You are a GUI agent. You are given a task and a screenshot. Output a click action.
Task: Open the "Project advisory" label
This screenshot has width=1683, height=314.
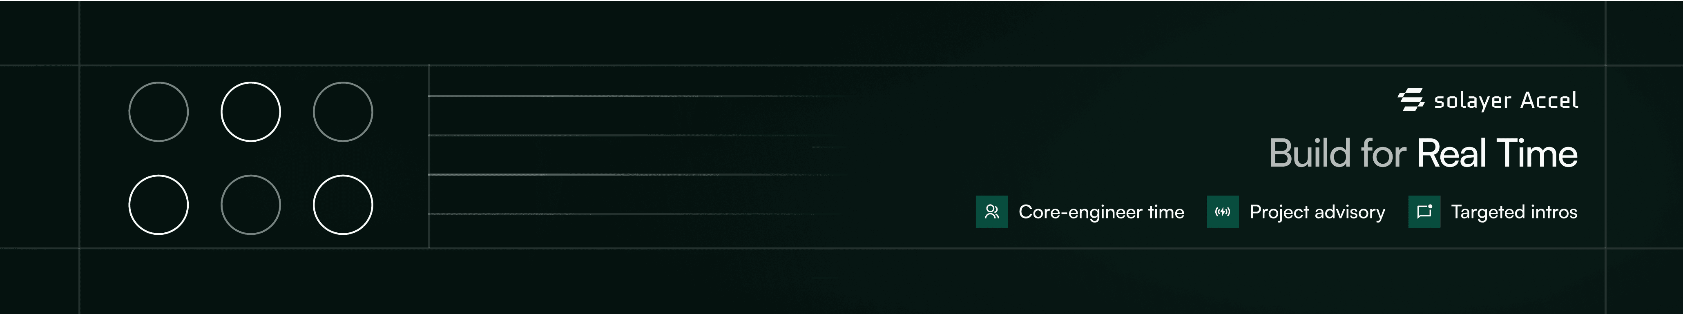click(x=1317, y=212)
